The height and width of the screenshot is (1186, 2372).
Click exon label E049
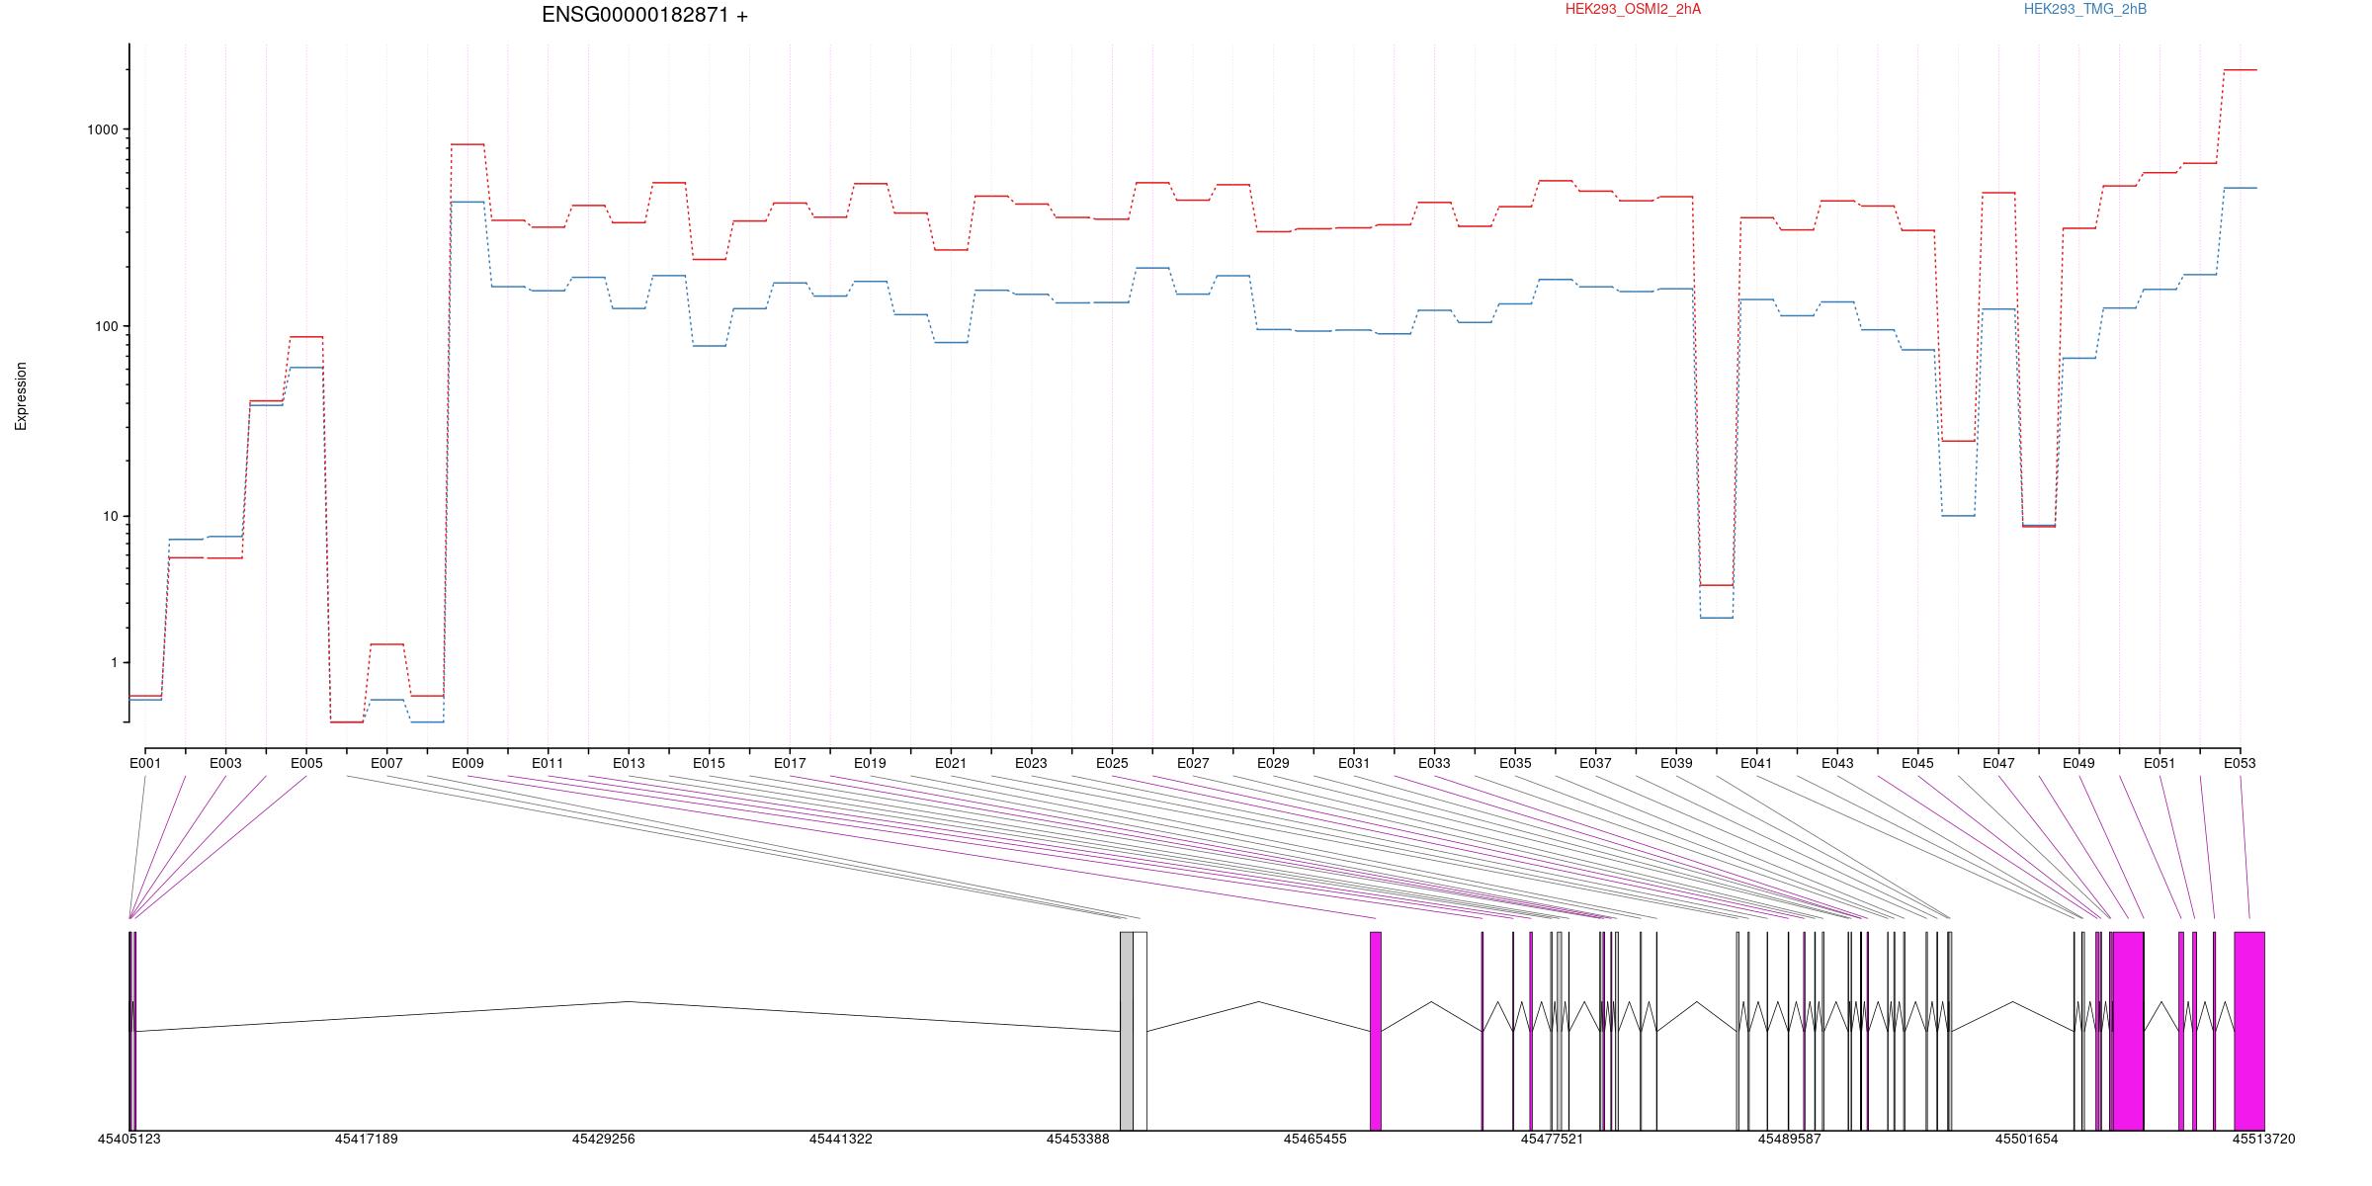tap(2078, 763)
